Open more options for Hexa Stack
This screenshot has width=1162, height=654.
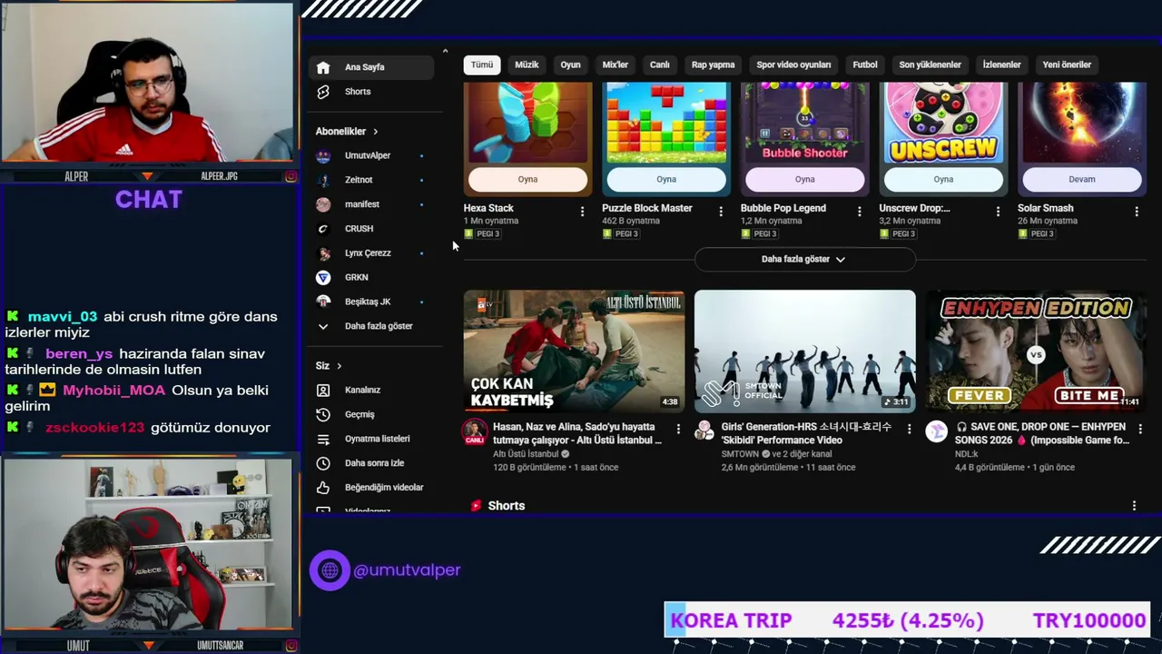click(x=582, y=212)
